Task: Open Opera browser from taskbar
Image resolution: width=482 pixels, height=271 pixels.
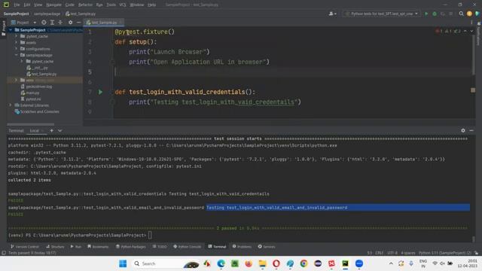Action: [x=276, y=263]
